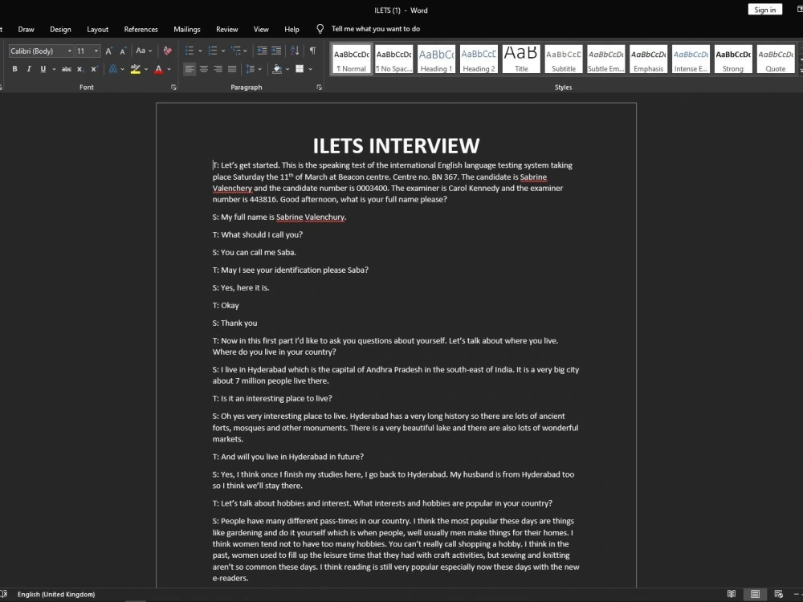Screen dimensions: 803x602
Task: Expand underline style options
Action: 54,69
